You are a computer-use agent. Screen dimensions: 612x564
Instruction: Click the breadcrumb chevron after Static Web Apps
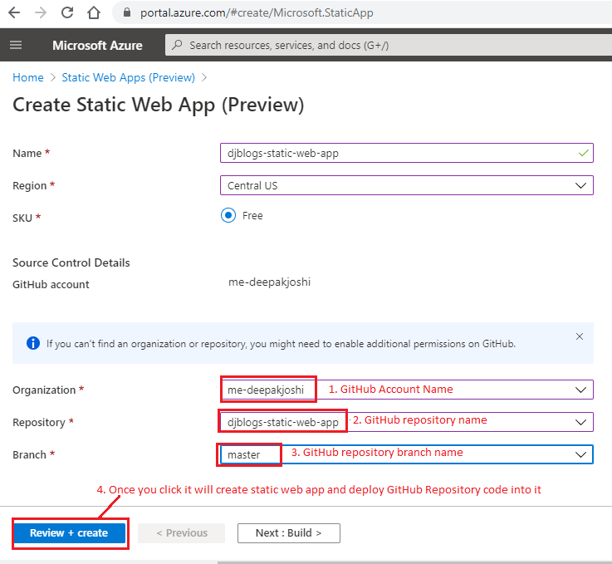(x=204, y=77)
